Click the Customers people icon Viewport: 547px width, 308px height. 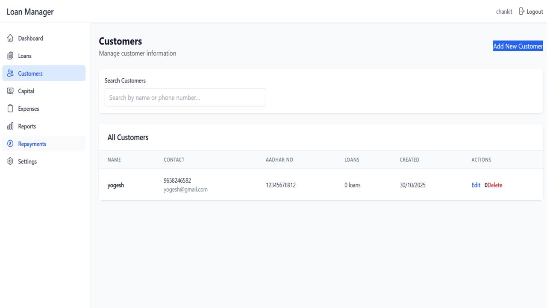(10, 73)
